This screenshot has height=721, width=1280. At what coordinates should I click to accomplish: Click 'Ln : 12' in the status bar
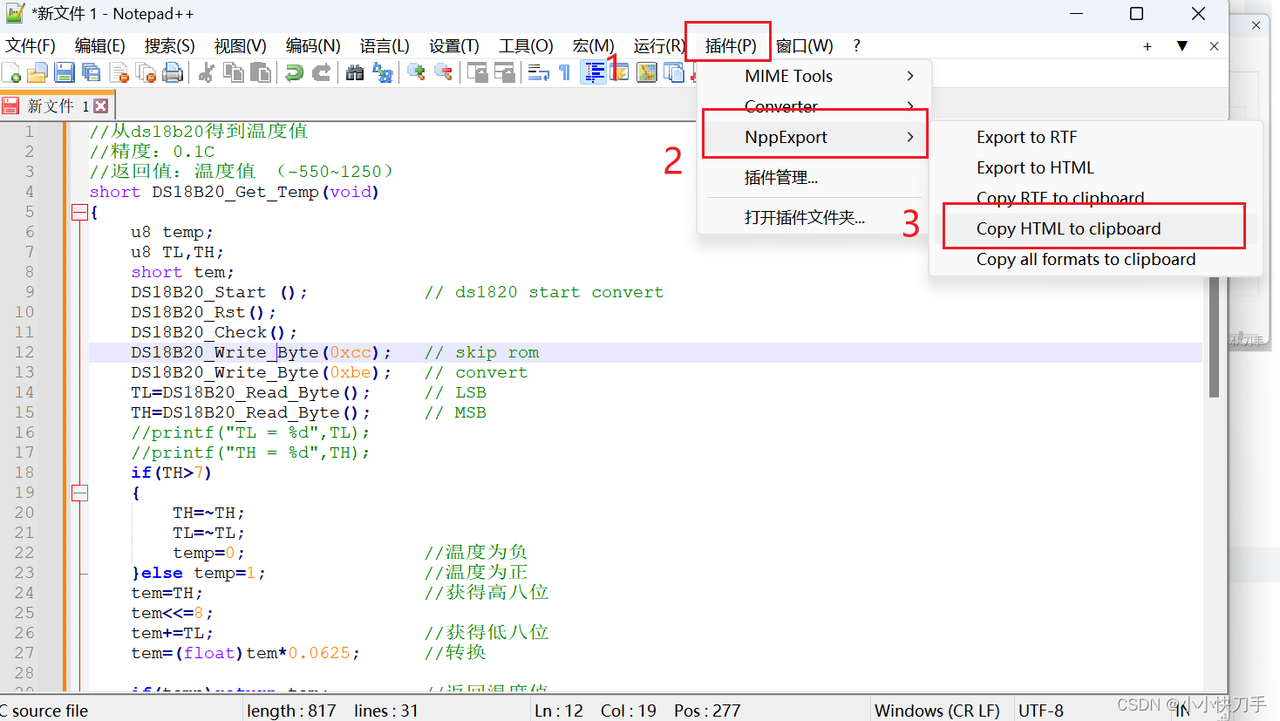[x=559, y=711]
